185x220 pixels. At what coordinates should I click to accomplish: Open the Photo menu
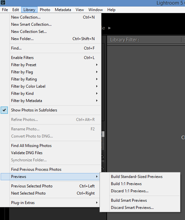tap(45, 10)
